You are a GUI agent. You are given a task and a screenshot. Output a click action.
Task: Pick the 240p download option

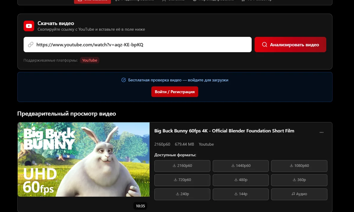point(182,194)
